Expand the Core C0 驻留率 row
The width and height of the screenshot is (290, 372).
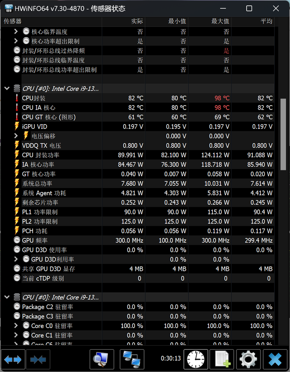[16, 325]
